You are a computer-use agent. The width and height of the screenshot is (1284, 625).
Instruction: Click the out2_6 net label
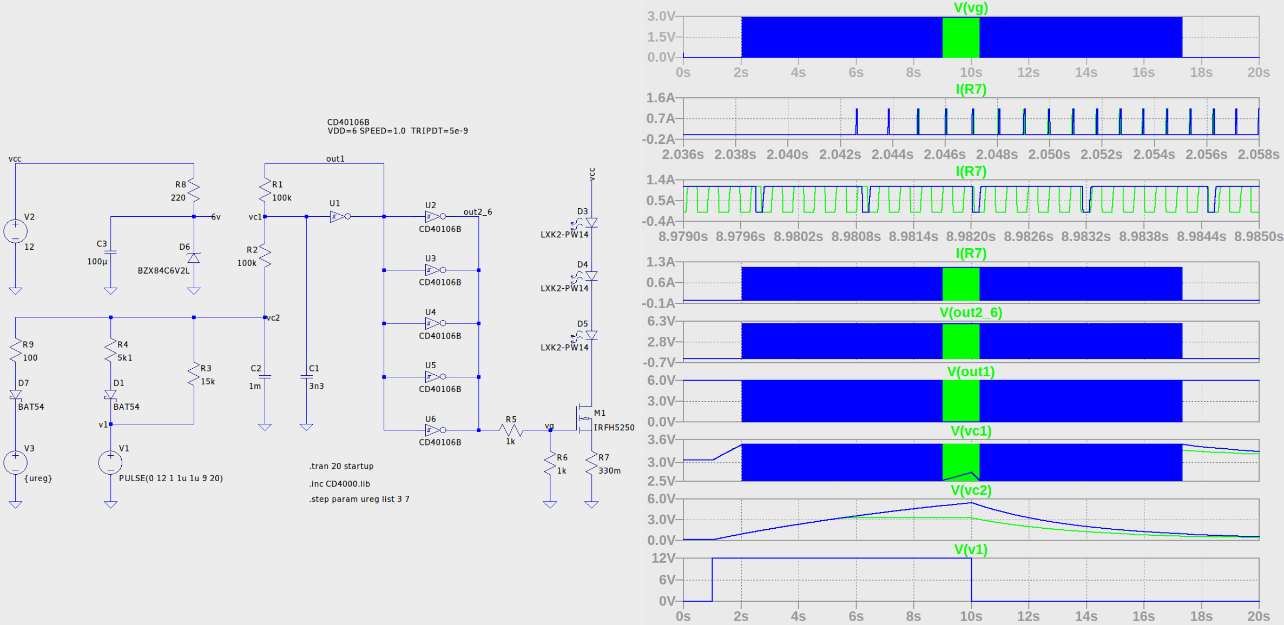pyautogui.click(x=478, y=211)
